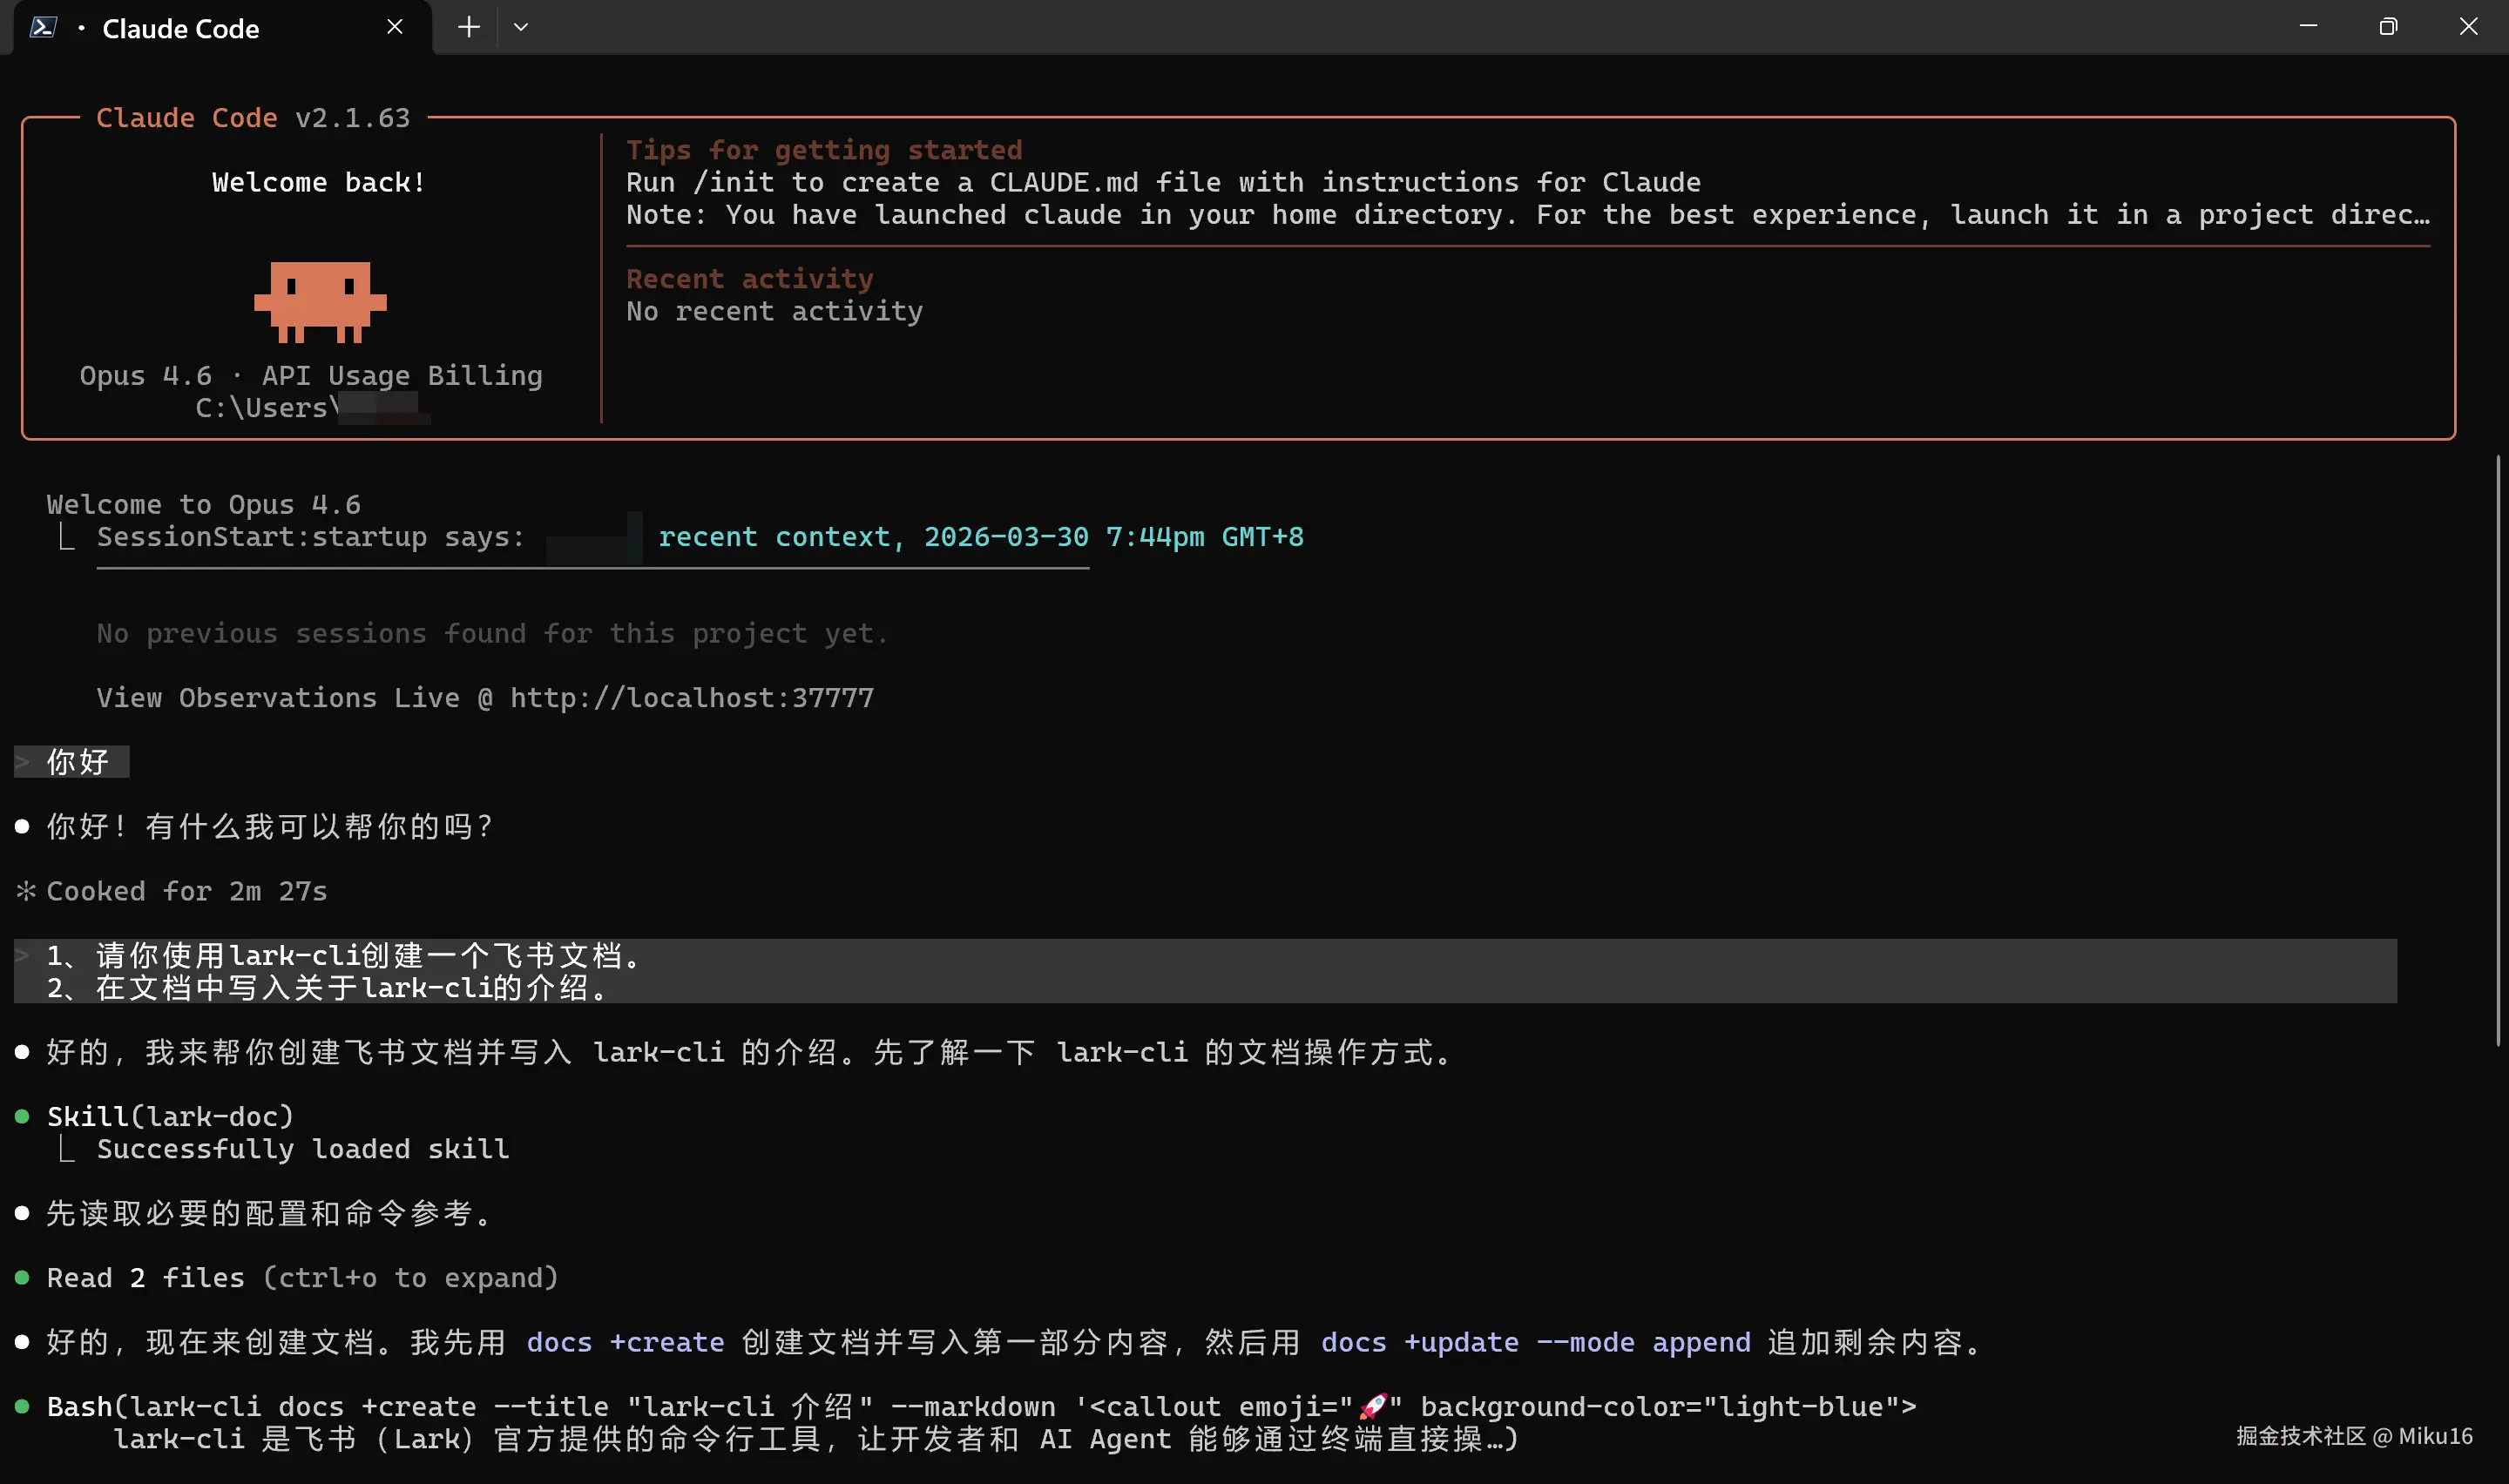
Task: Open the localhost:37777 observations link
Action: pos(691,697)
